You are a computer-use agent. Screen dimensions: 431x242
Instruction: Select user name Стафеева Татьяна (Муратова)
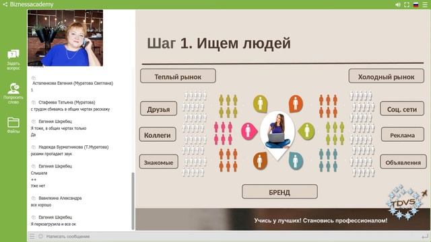(x=67, y=102)
